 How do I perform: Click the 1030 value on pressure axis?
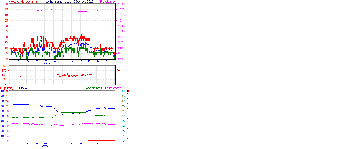point(121,4)
